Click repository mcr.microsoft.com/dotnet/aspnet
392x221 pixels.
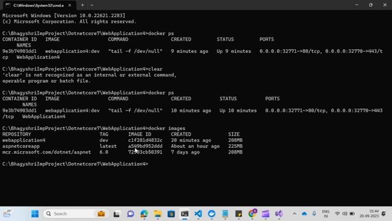point(47,152)
